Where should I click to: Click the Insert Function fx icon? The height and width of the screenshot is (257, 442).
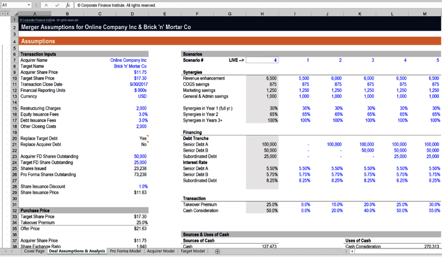pos(67,5)
